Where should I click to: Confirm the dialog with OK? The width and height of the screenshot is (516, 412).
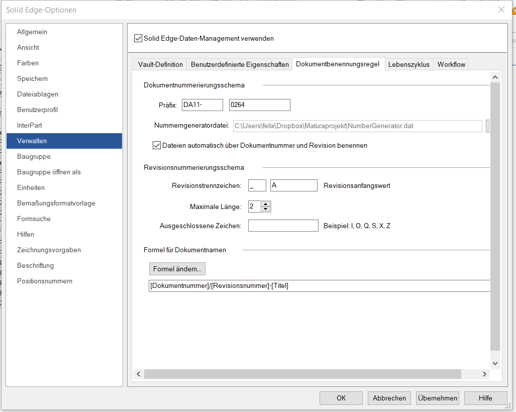tap(341, 398)
